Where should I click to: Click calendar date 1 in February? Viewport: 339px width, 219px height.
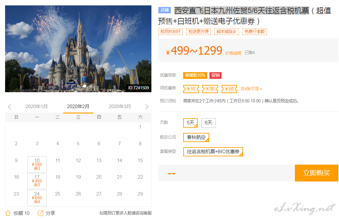tap(140, 127)
